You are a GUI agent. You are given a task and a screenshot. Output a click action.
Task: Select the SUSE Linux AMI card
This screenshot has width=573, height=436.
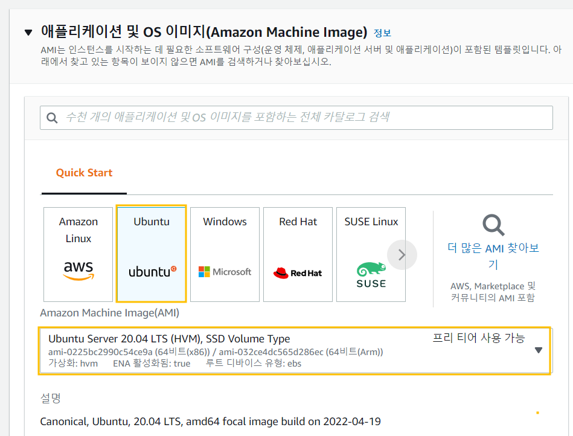coord(371,254)
